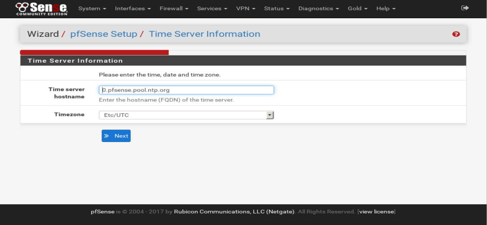Expand the Gold menu
This screenshot has width=487, height=225.
pos(357,8)
